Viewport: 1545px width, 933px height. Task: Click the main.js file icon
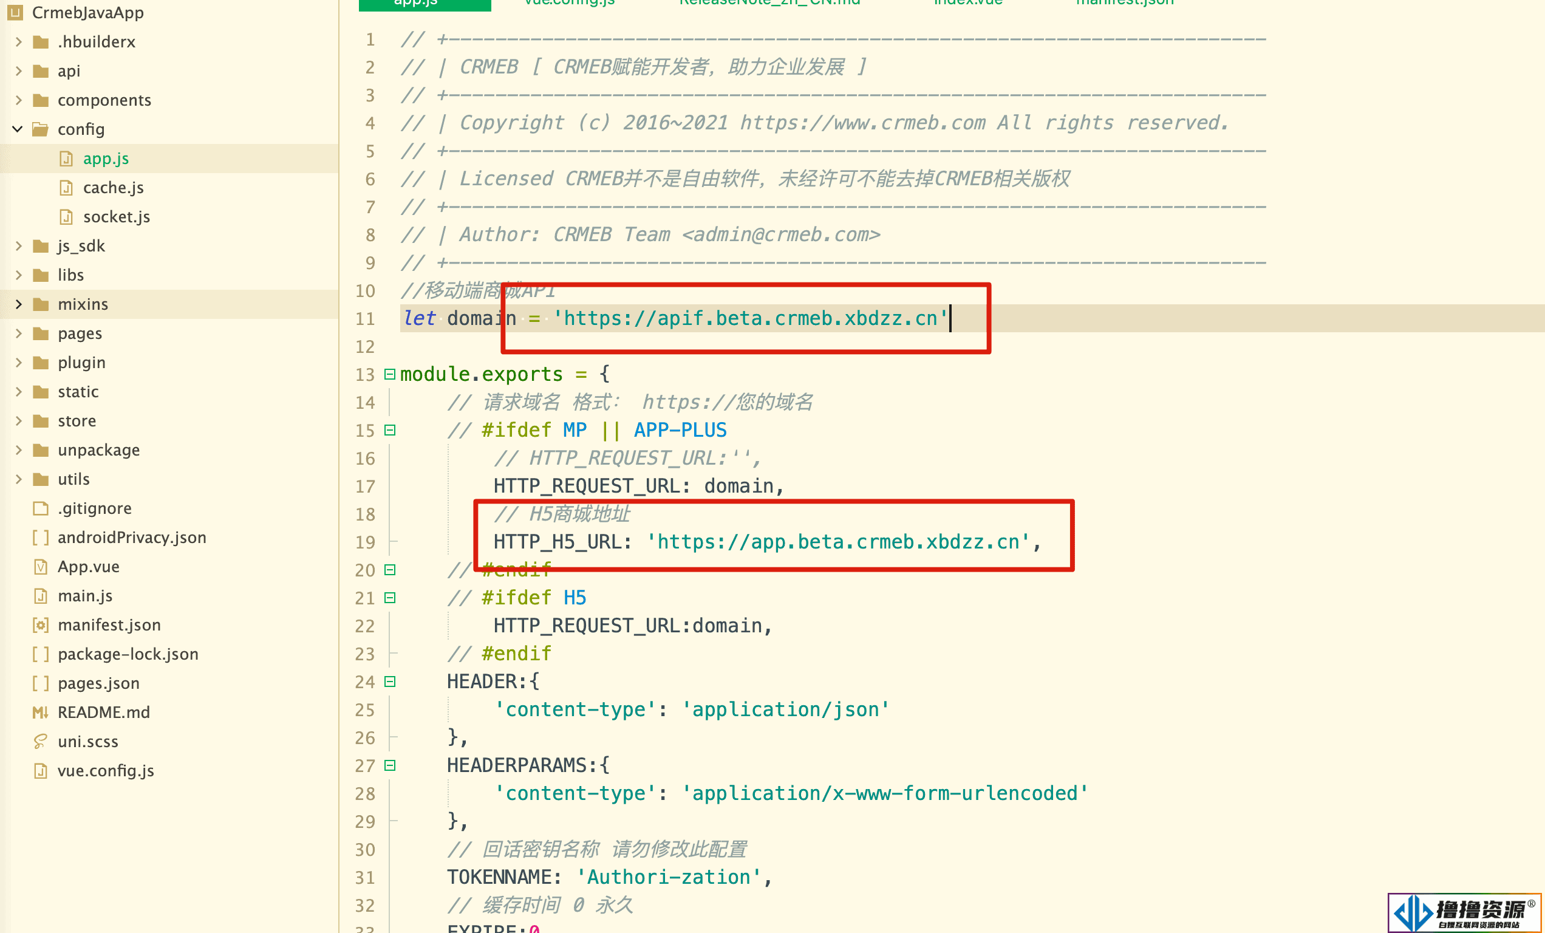coord(41,596)
